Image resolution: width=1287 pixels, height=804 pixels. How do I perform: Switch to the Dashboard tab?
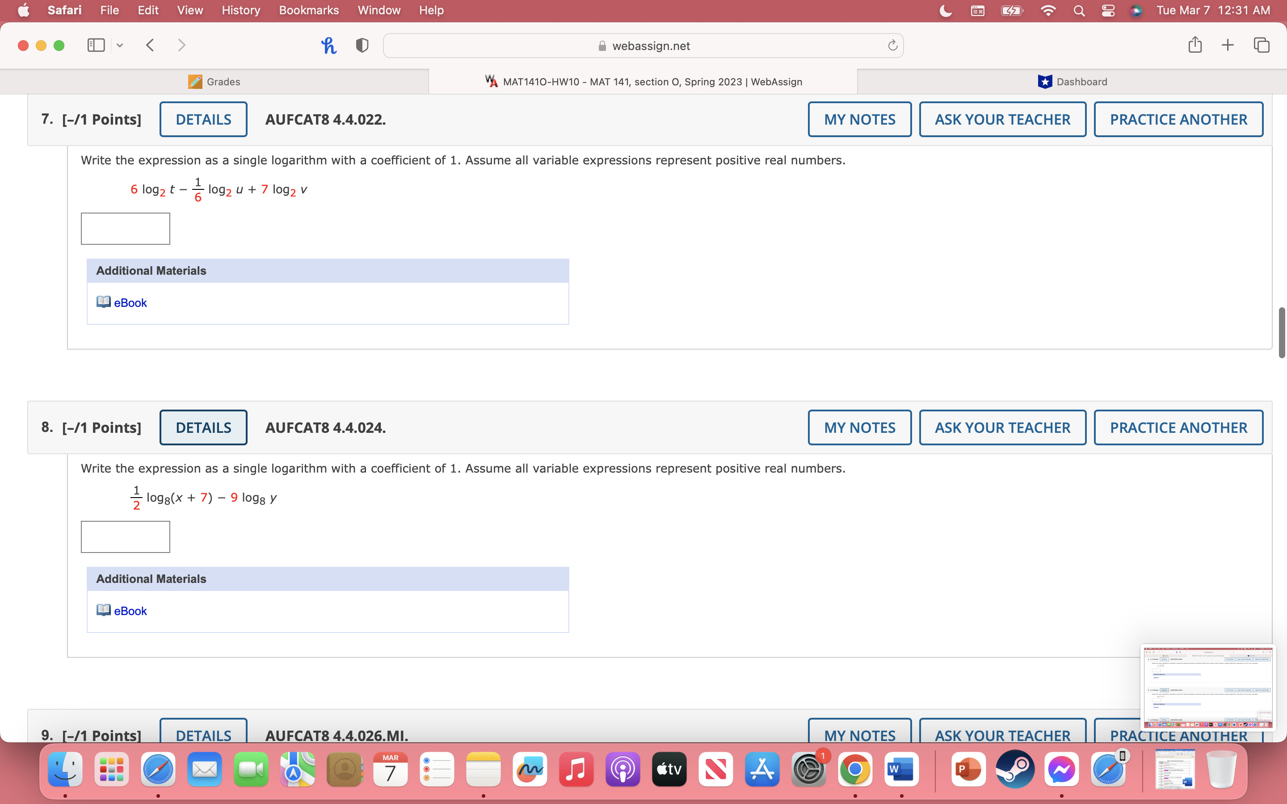click(x=1072, y=81)
